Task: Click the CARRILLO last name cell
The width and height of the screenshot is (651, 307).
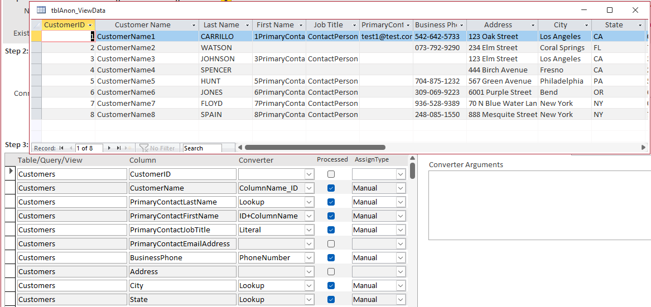Action: coord(226,37)
